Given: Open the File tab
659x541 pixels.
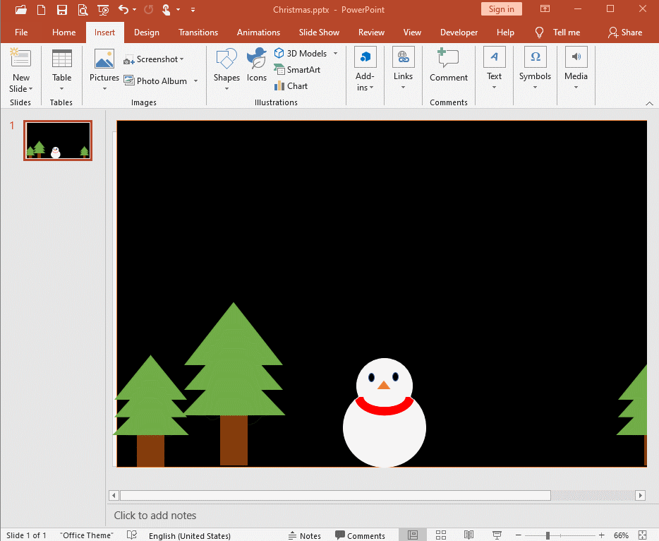Looking at the screenshot, I should (21, 32).
